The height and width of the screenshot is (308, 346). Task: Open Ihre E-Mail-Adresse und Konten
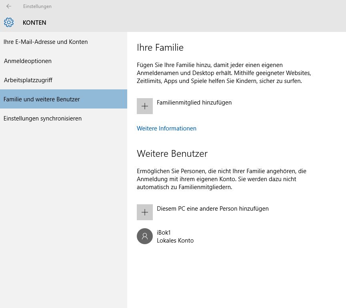point(64,42)
